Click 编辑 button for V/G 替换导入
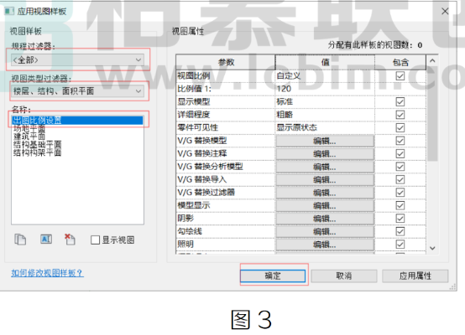465x335 pixels. point(325,180)
